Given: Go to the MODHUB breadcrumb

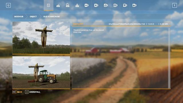Looking at the screenshot, I should click(x=19, y=17).
